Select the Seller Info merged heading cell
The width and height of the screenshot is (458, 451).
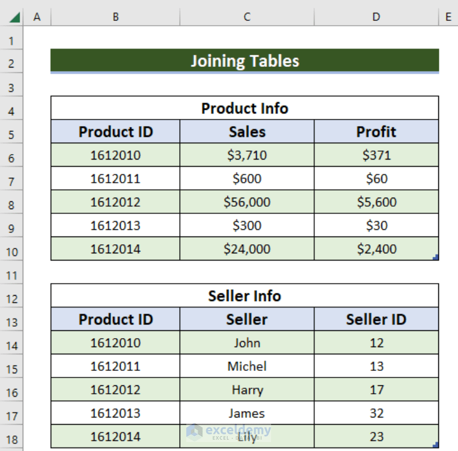click(x=245, y=296)
